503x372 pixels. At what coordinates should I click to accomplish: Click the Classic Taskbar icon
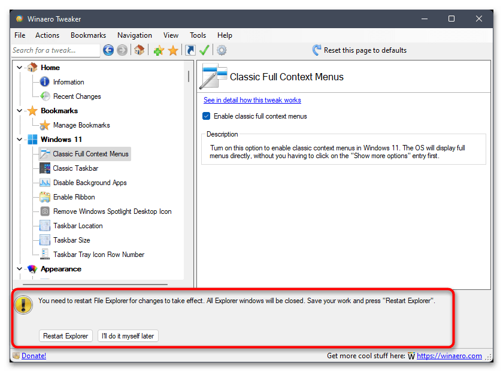[44, 168]
